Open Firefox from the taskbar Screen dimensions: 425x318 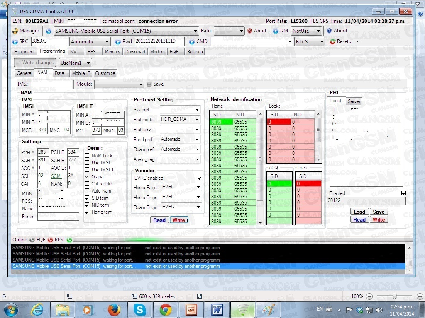click(x=114, y=310)
